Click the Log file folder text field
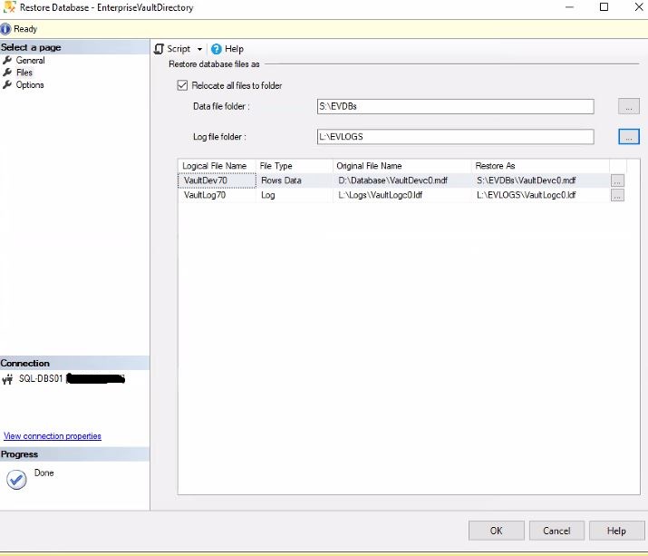The image size is (648, 556). [x=455, y=137]
